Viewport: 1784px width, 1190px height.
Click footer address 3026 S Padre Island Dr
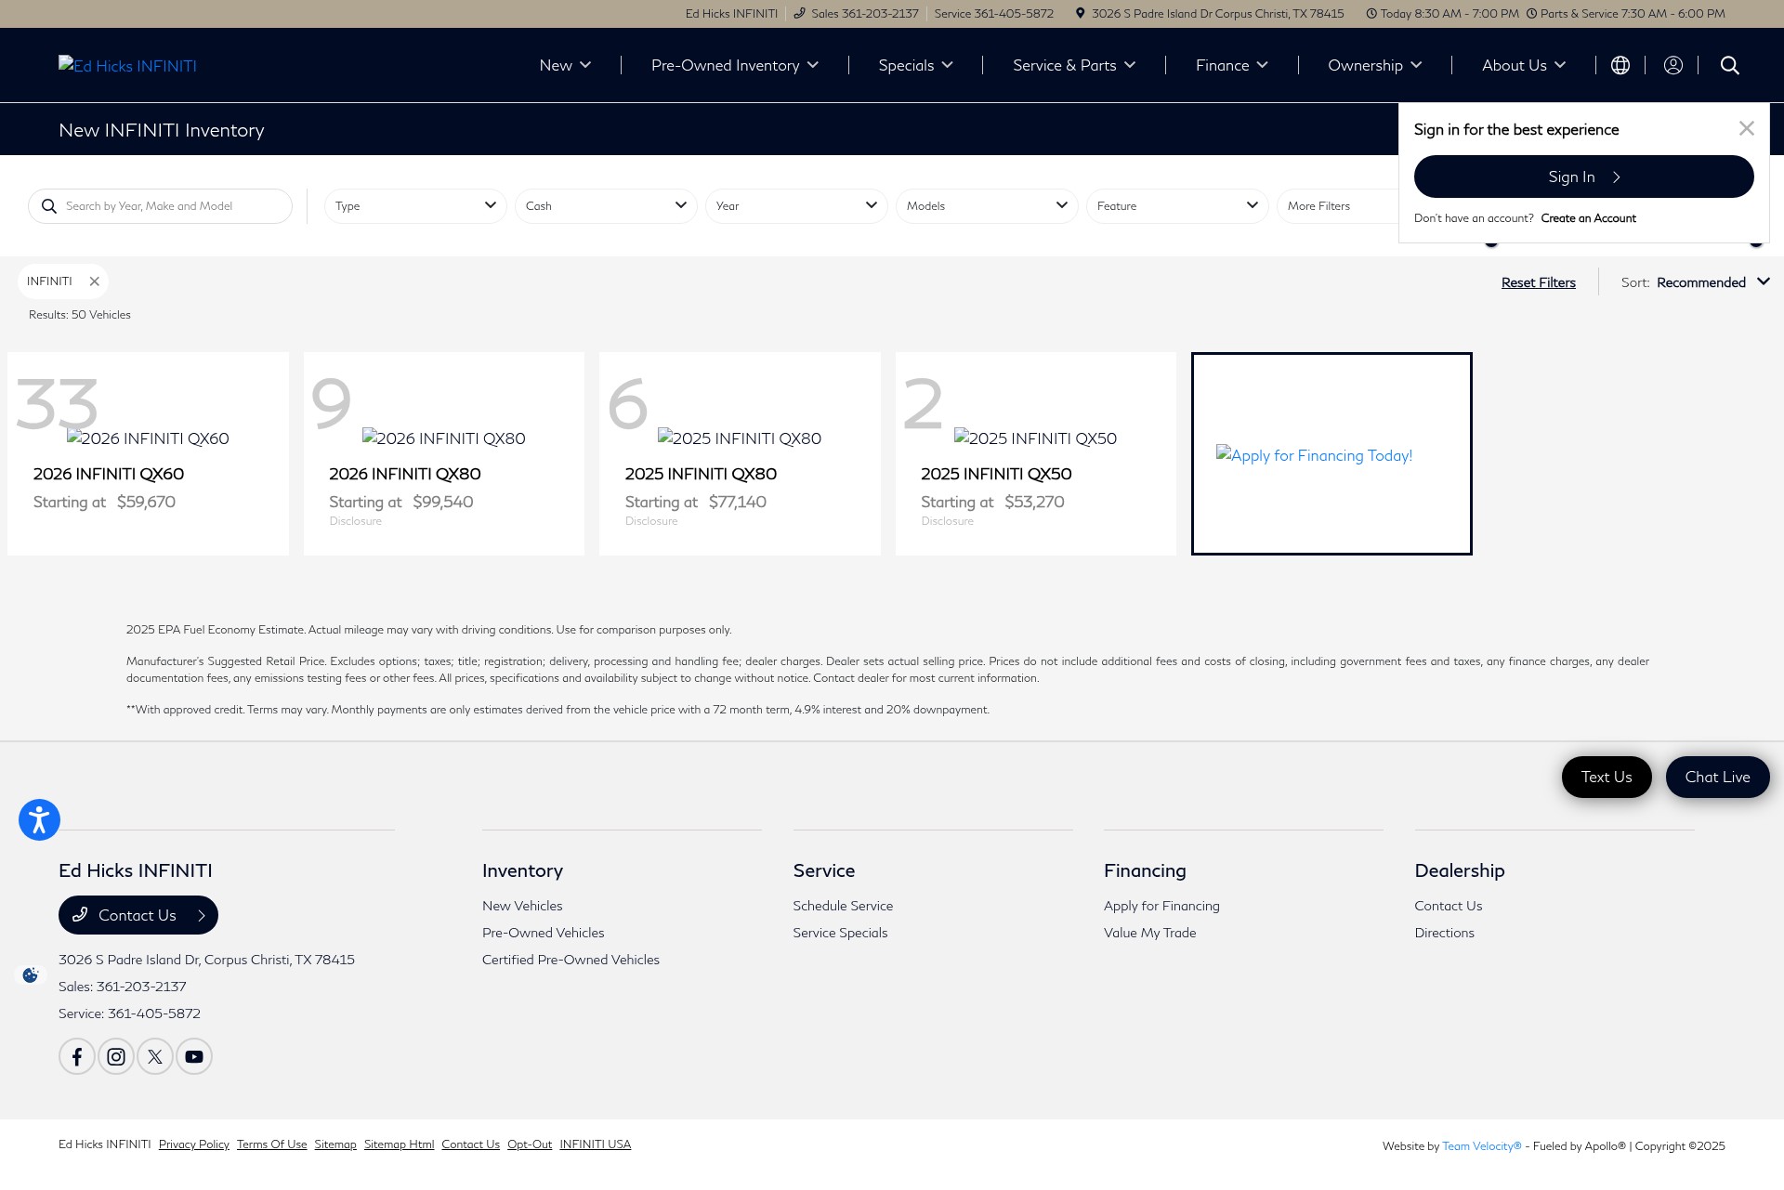coord(206,960)
